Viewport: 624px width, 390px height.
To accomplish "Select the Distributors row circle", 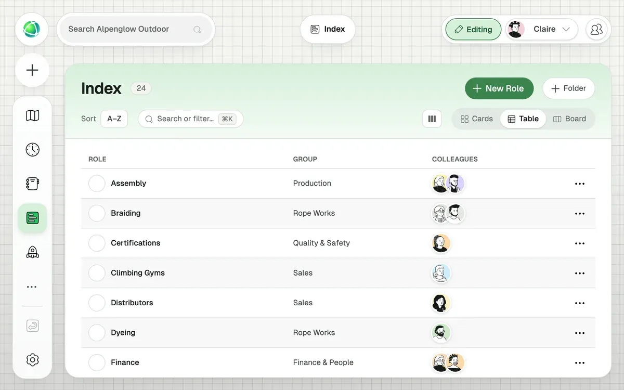I will point(97,303).
